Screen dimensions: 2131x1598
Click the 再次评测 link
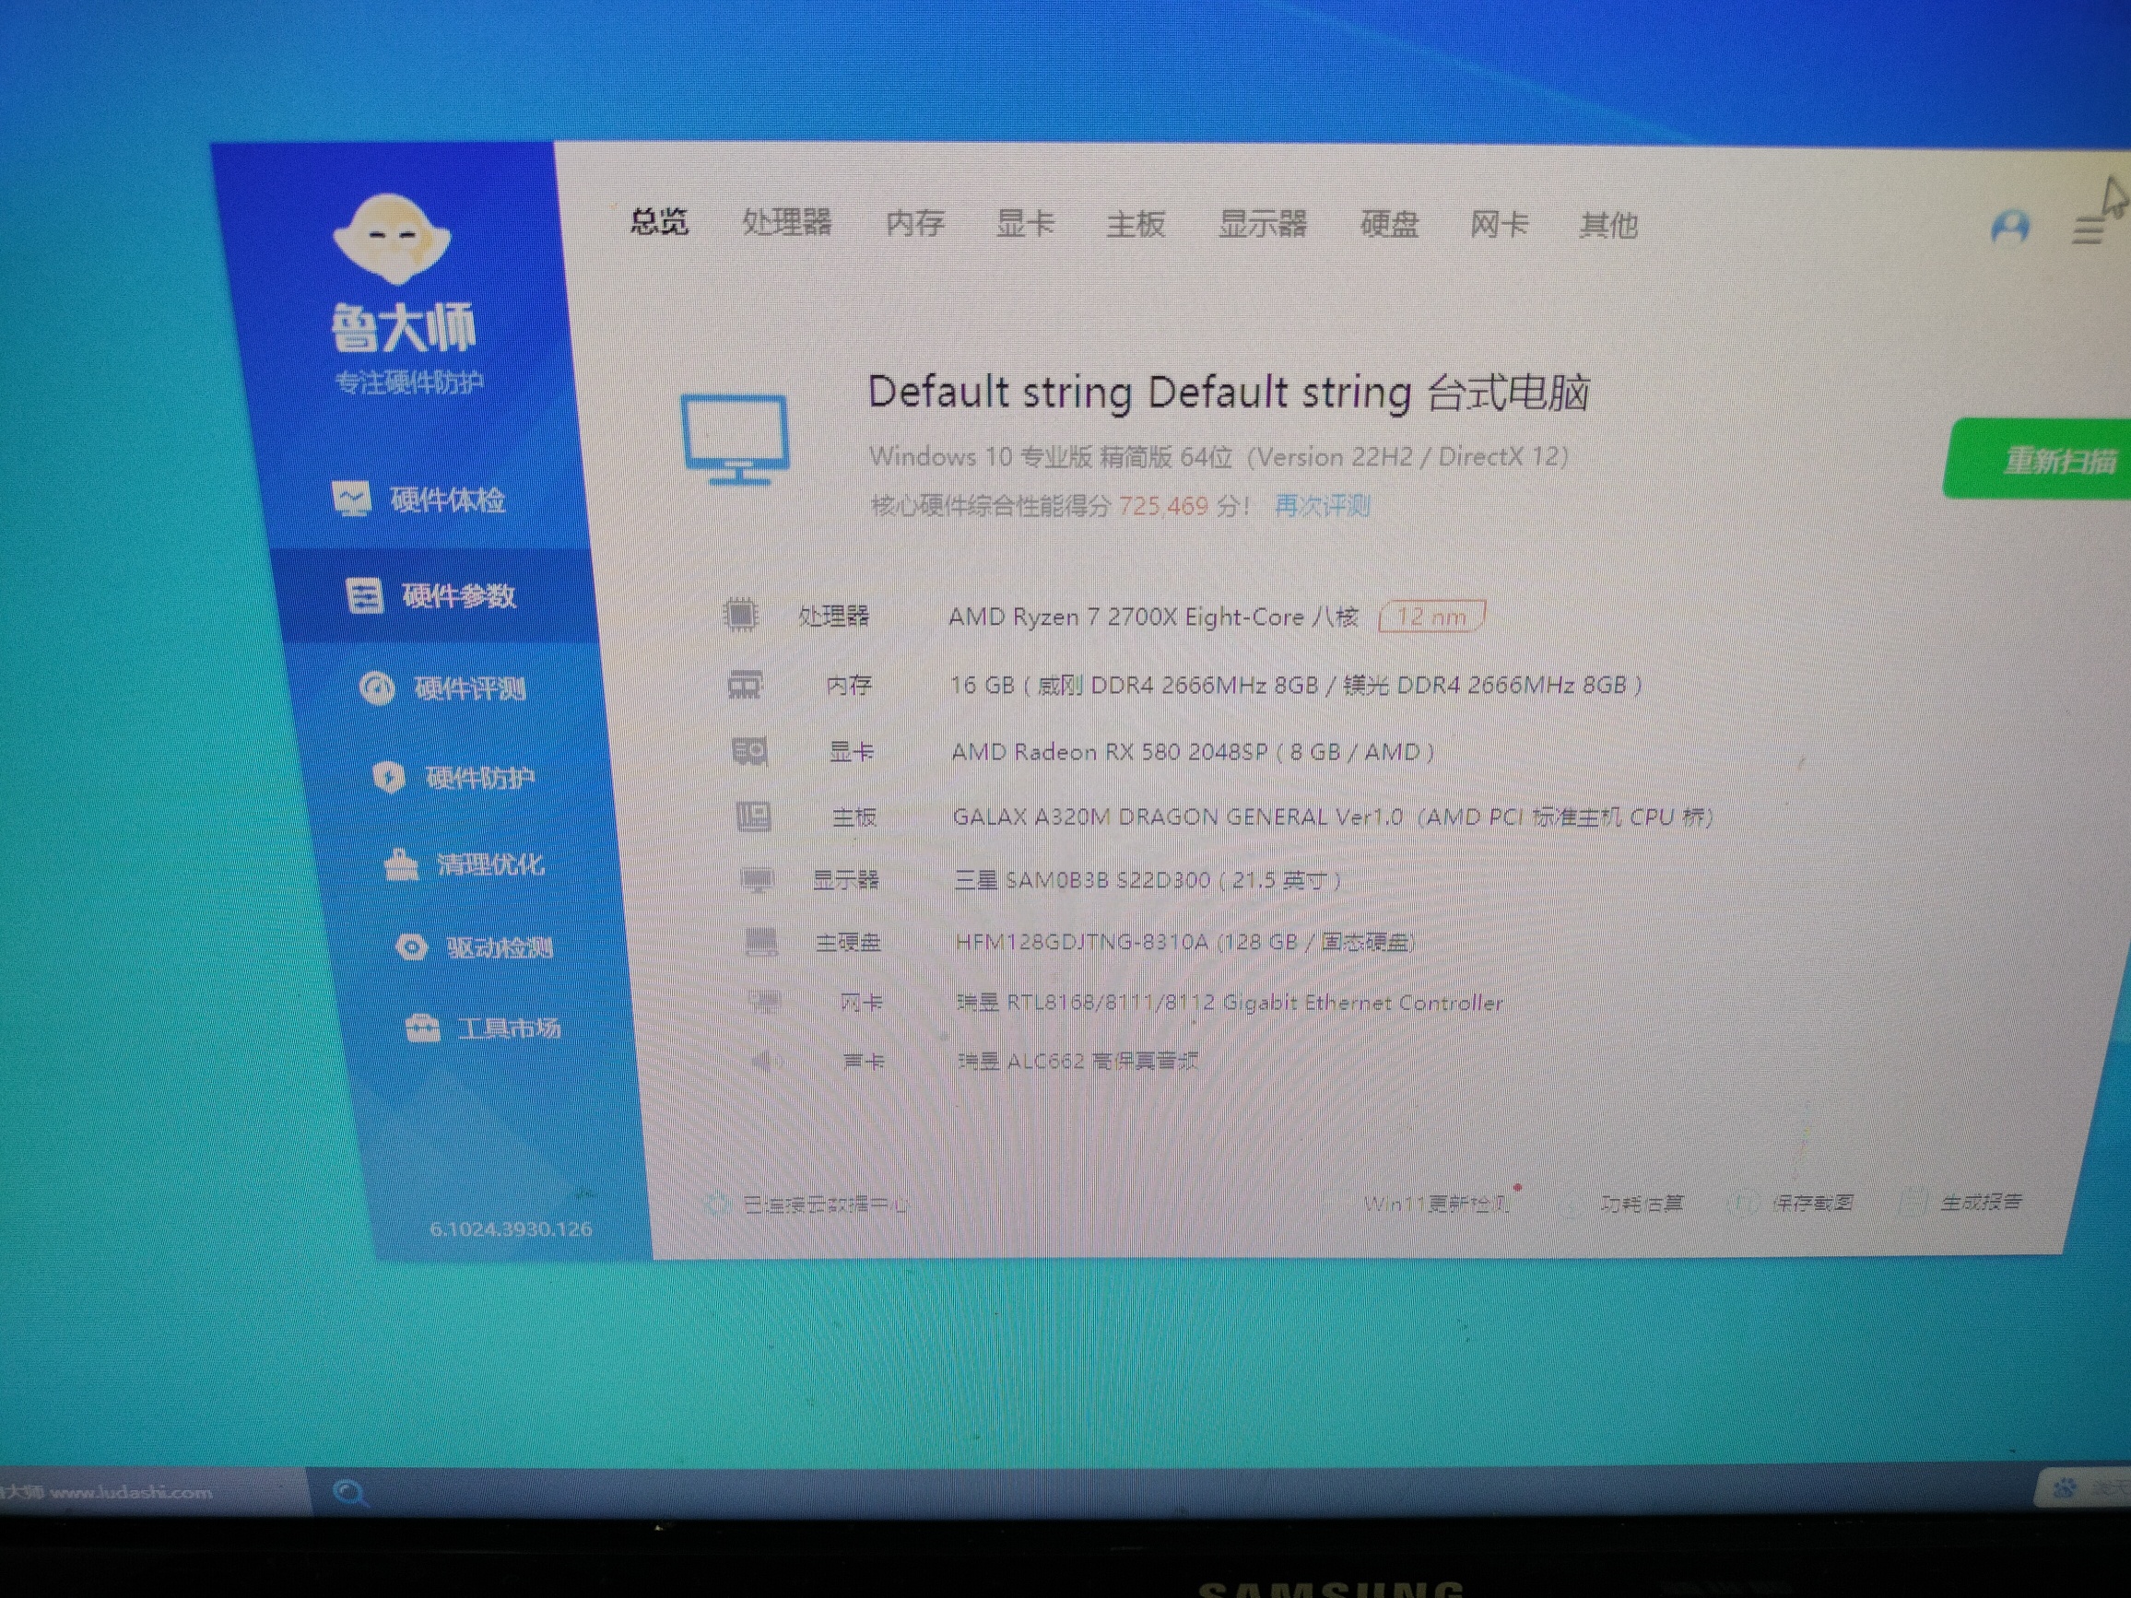click(1322, 506)
